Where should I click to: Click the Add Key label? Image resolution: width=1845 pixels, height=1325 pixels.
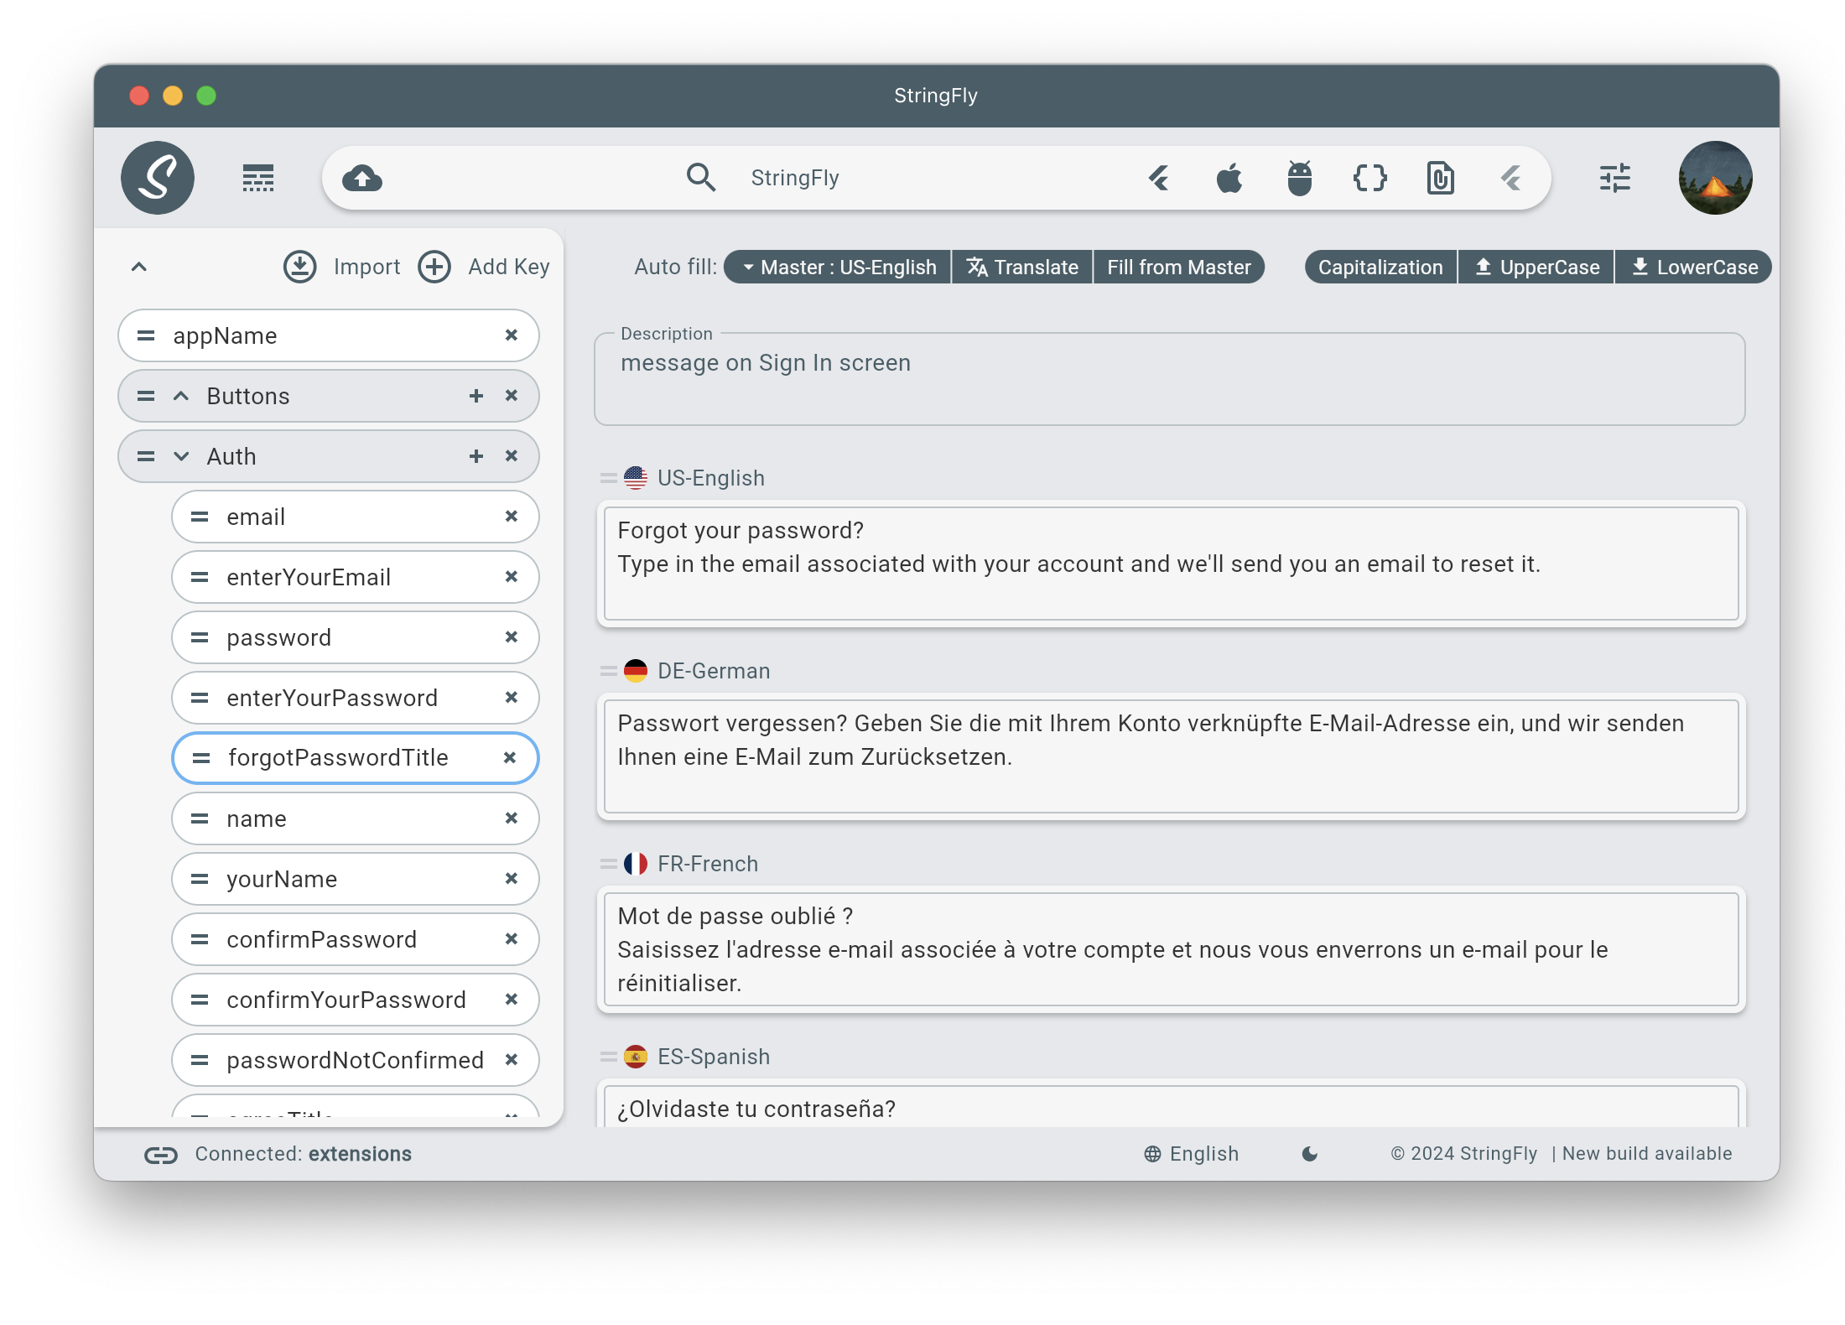pos(509,267)
